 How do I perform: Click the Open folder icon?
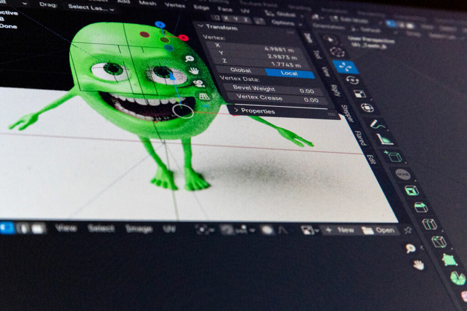368,230
